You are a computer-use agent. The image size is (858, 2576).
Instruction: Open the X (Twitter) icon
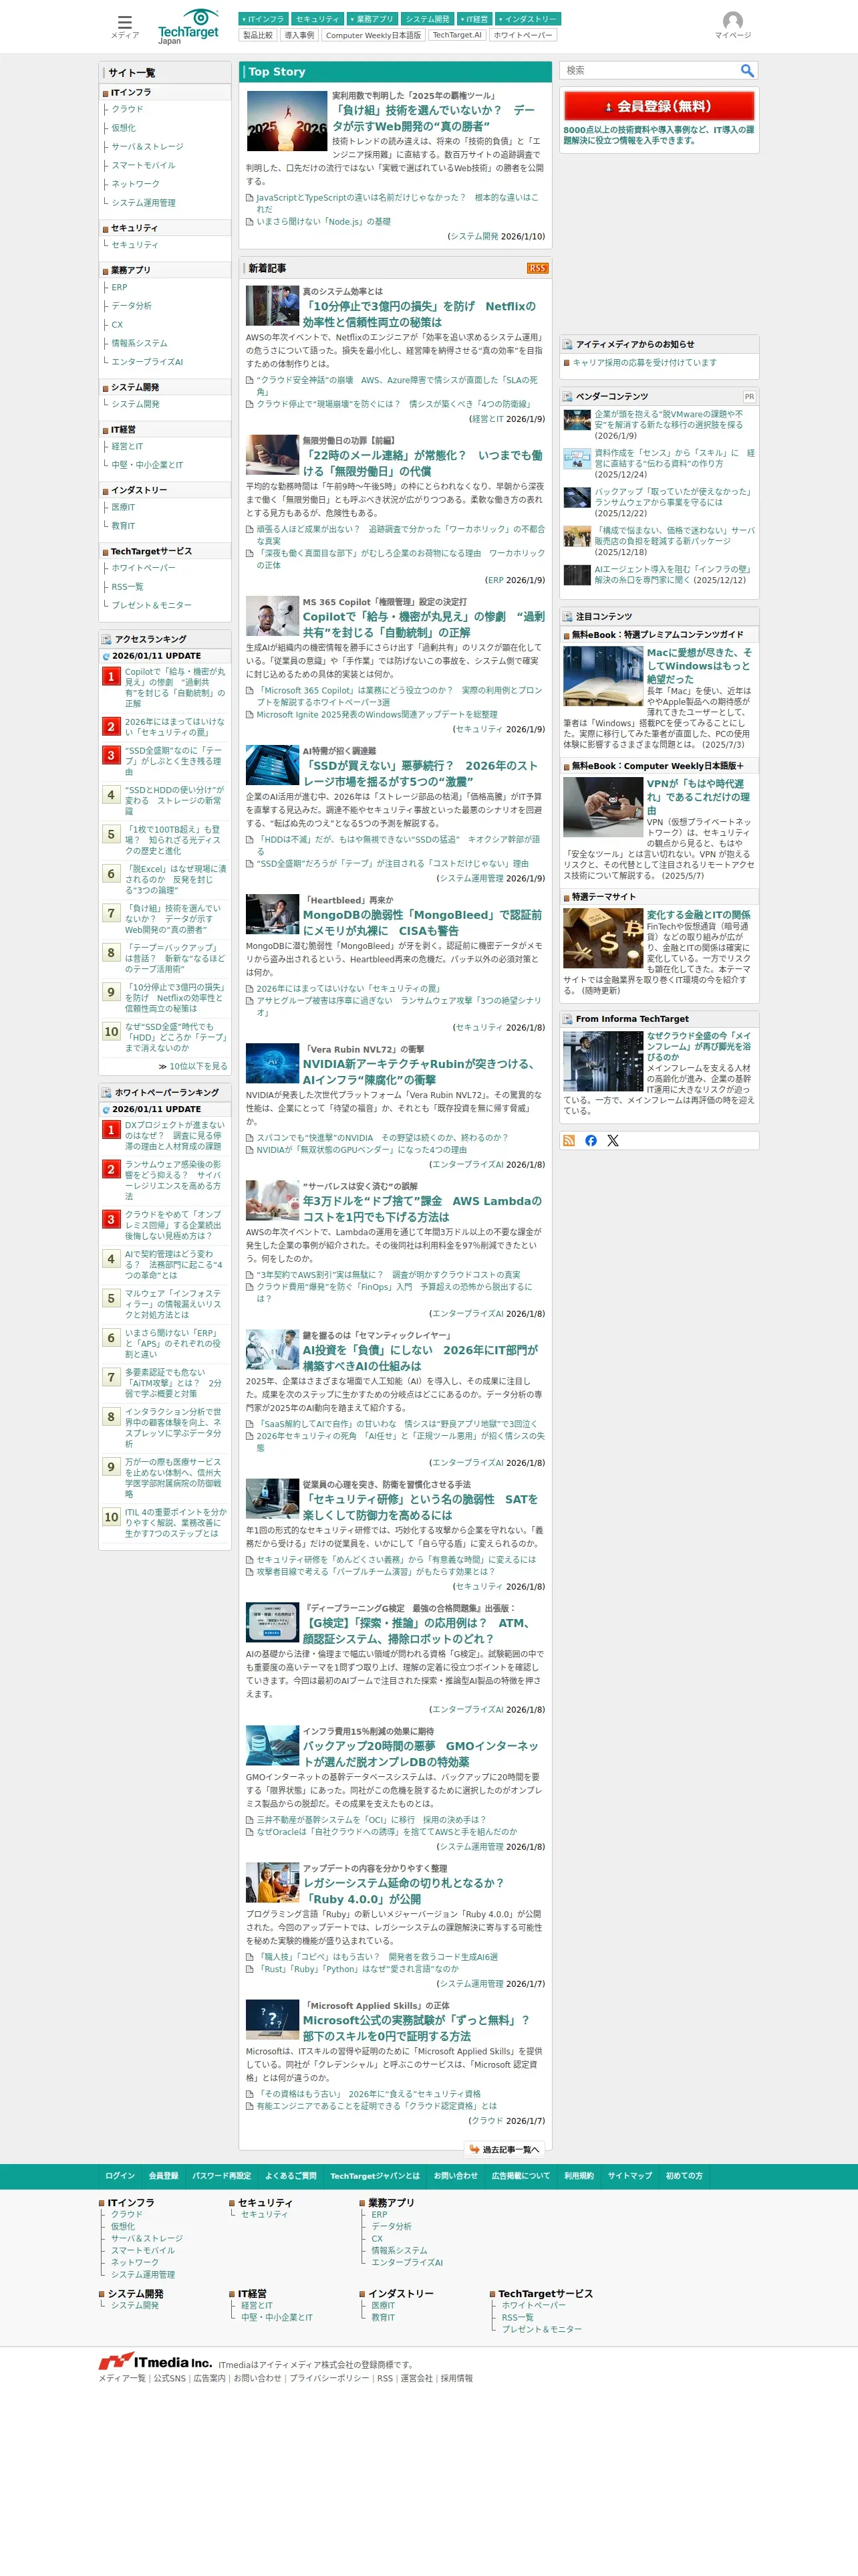click(612, 1140)
